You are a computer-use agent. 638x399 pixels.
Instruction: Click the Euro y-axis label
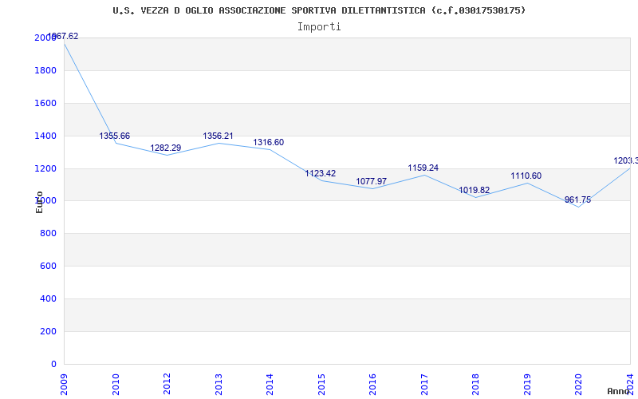click(39, 202)
